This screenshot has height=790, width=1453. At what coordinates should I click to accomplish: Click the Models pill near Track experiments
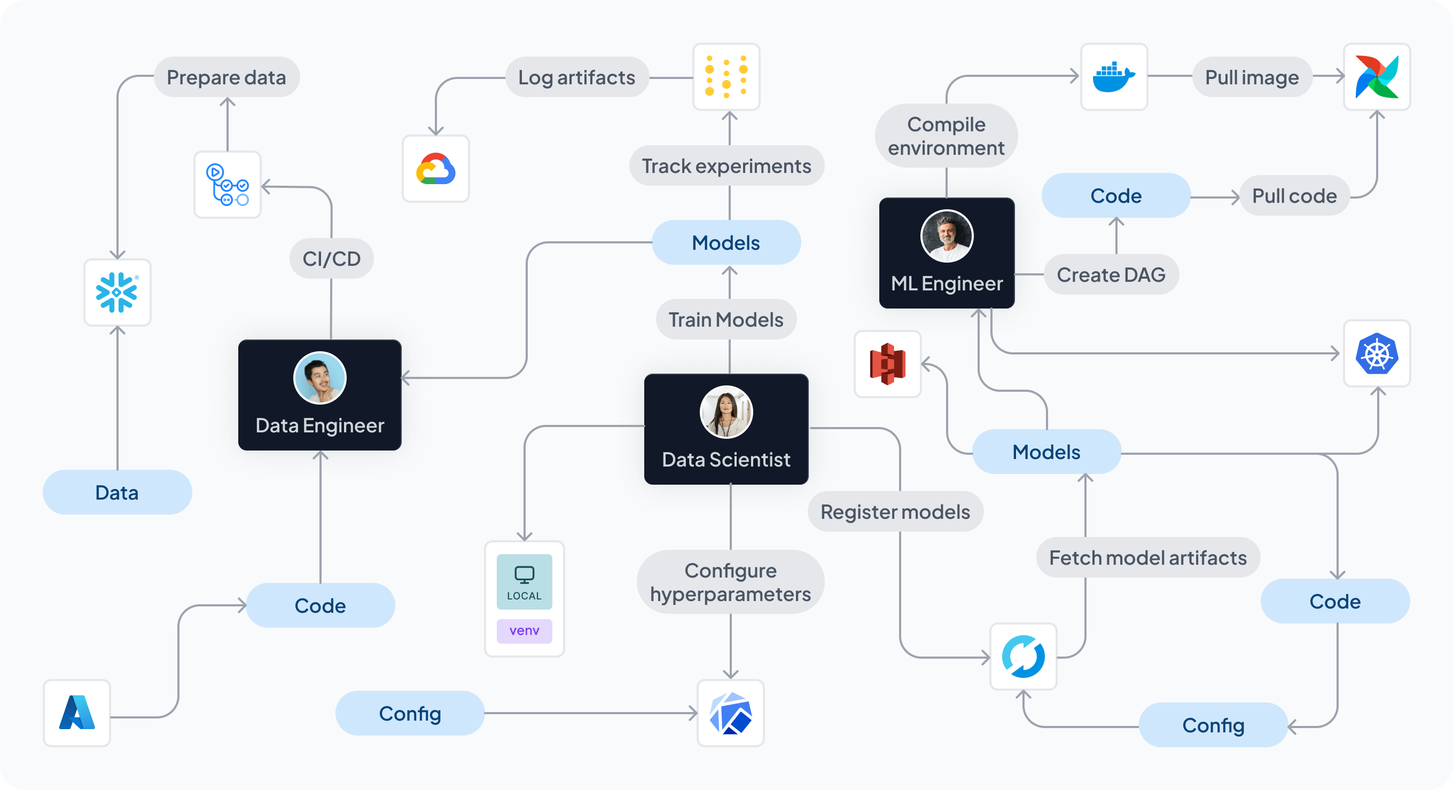(726, 242)
